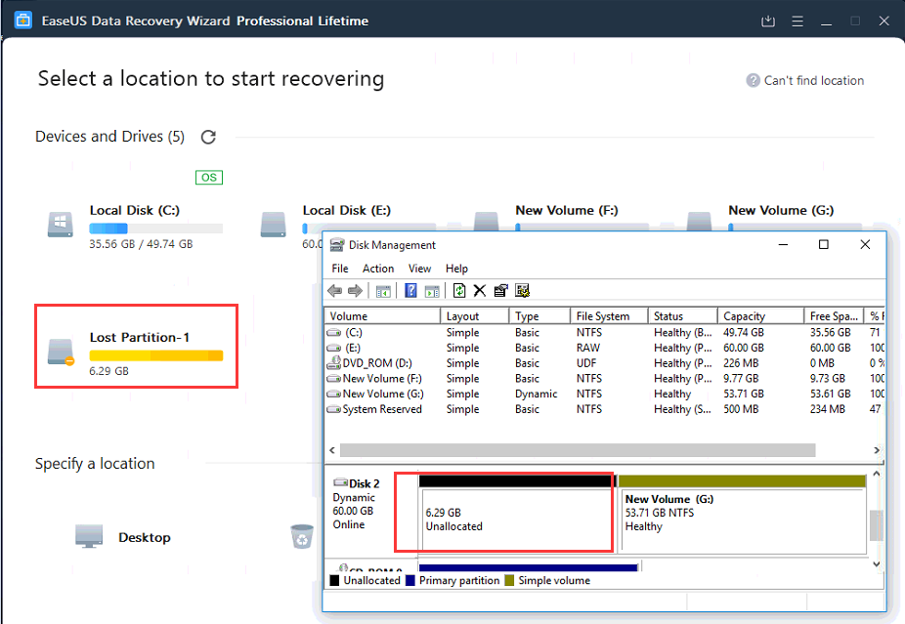Select the New Volume (F:) volume row
Viewport: 905px width, 624px height.
tap(604, 378)
